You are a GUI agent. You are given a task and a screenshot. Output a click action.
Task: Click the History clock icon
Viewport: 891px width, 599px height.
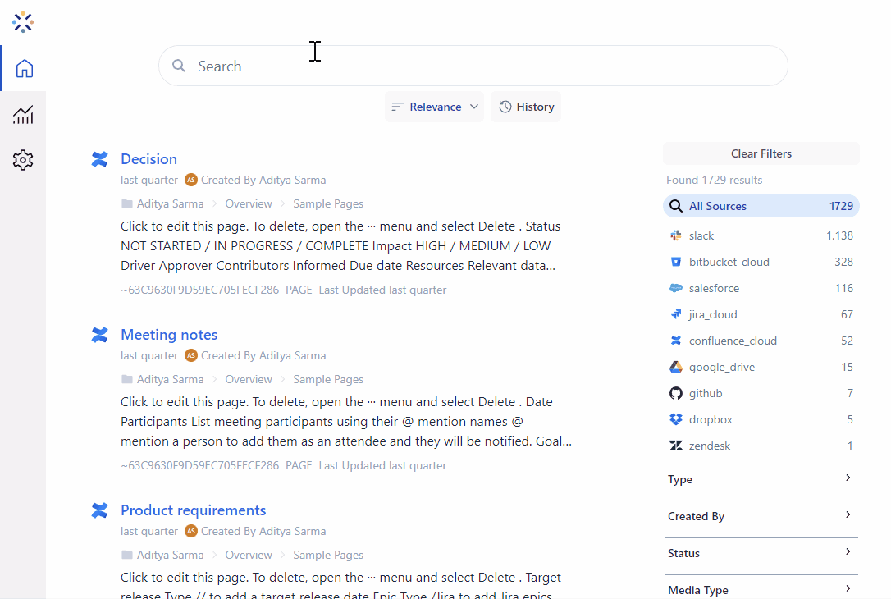coord(505,107)
